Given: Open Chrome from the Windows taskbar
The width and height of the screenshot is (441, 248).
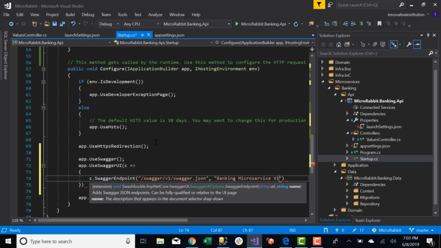Looking at the screenshot, I should pyautogui.click(x=192, y=241).
